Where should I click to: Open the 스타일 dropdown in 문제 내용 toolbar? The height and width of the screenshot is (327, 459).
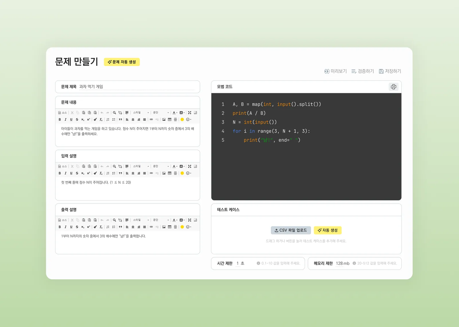(x=141, y=113)
